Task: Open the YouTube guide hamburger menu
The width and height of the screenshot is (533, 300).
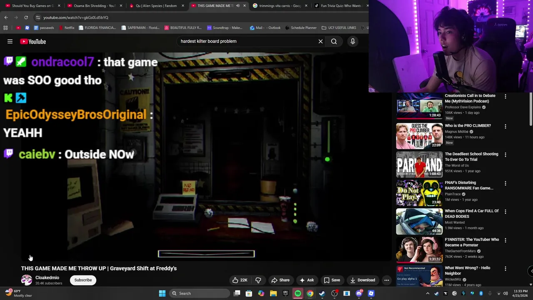Action: point(10,41)
